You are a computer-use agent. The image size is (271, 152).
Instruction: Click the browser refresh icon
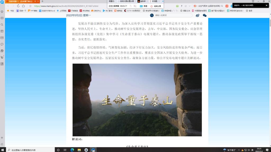(18, 6)
